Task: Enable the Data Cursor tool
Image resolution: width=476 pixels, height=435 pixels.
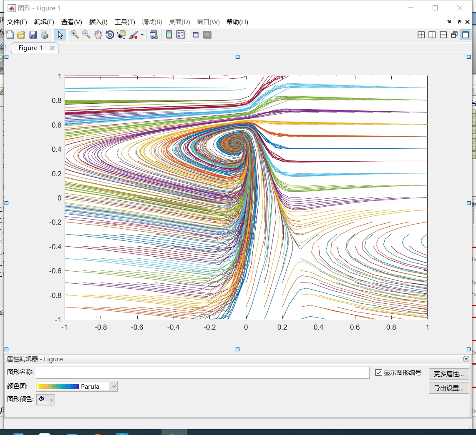Action: tap(121, 35)
